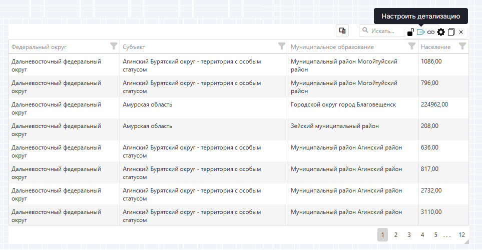Click the chain link icon
This screenshot has height=250, width=482.
[x=431, y=32]
